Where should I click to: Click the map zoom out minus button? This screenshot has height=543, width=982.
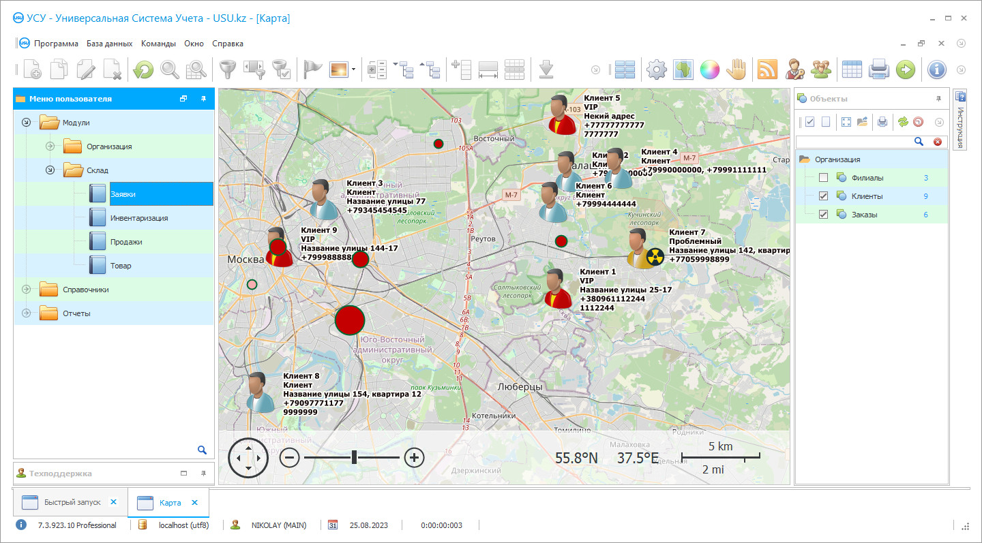click(290, 457)
